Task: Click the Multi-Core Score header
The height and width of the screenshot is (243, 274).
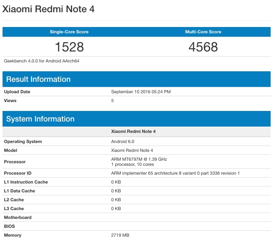Action: 203,32
